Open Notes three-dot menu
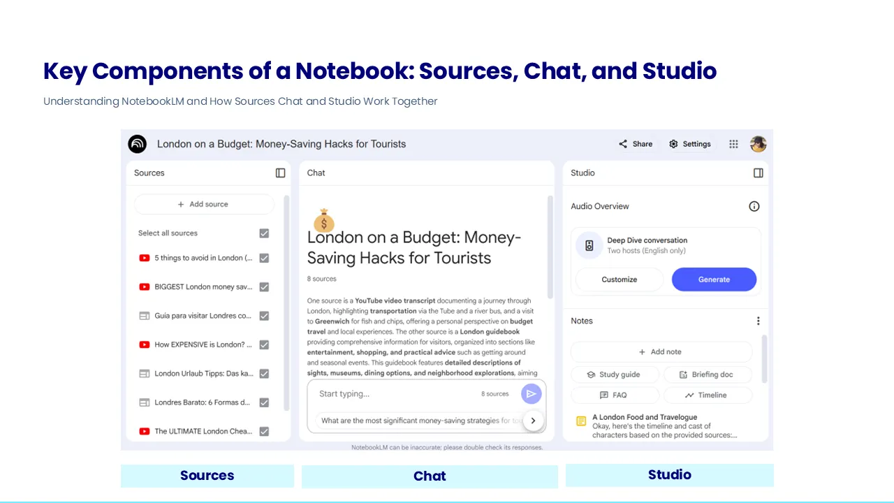This screenshot has height=503, width=894. tap(758, 321)
